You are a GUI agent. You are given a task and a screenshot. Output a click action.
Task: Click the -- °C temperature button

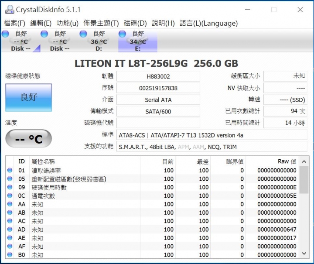point(29,139)
